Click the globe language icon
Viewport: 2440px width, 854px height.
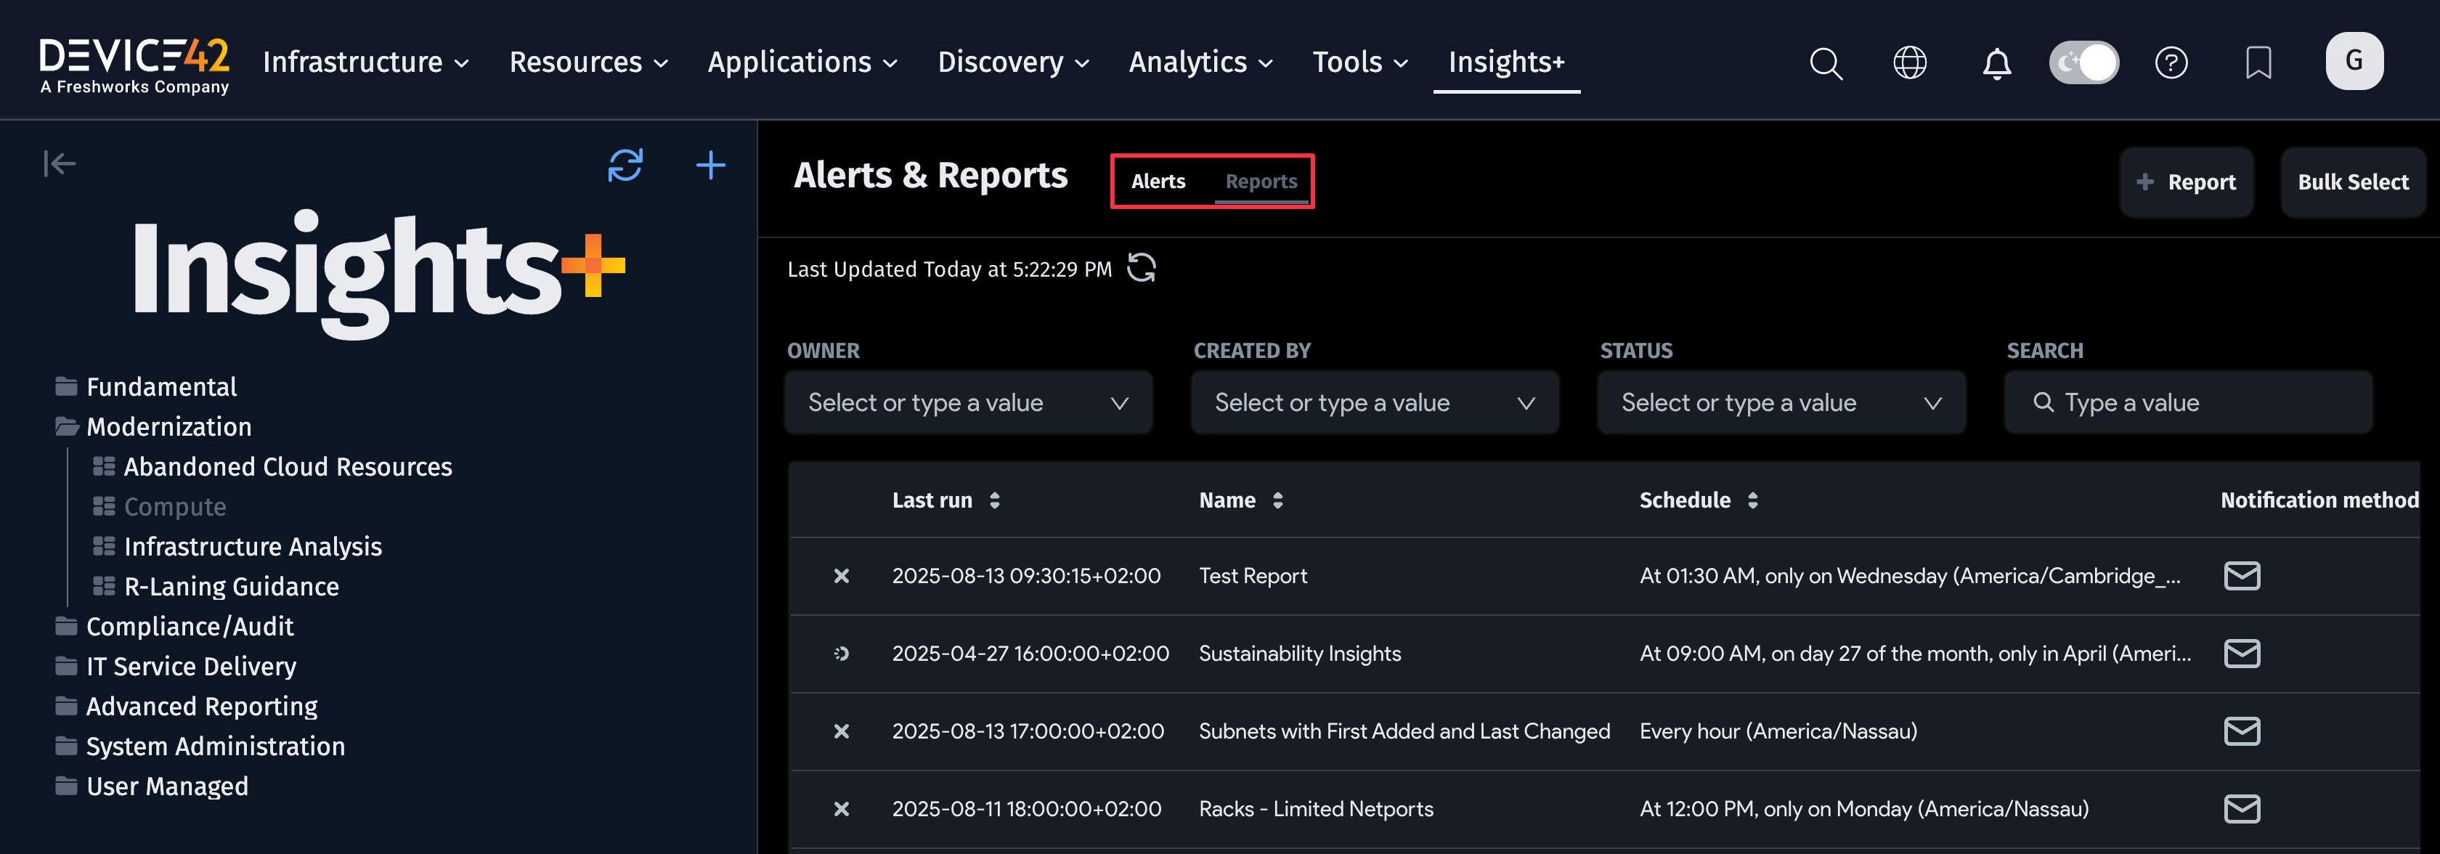click(x=1910, y=62)
